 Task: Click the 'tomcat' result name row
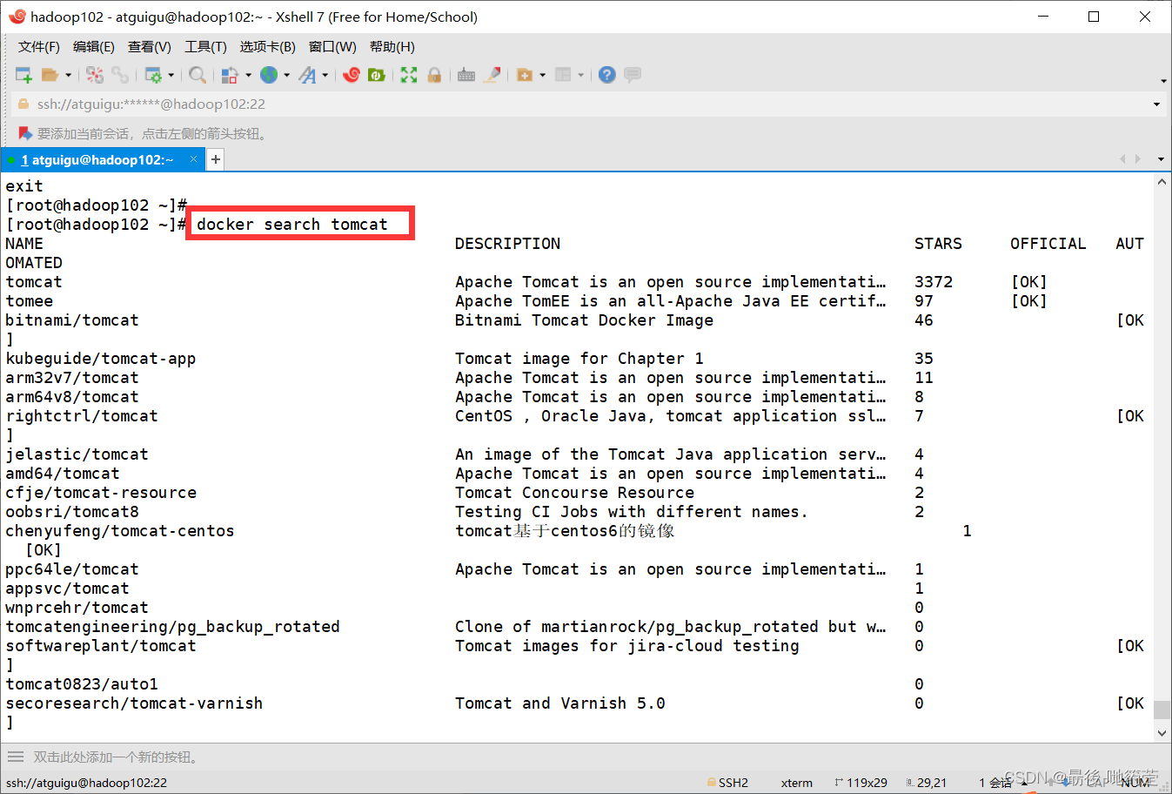tap(34, 282)
